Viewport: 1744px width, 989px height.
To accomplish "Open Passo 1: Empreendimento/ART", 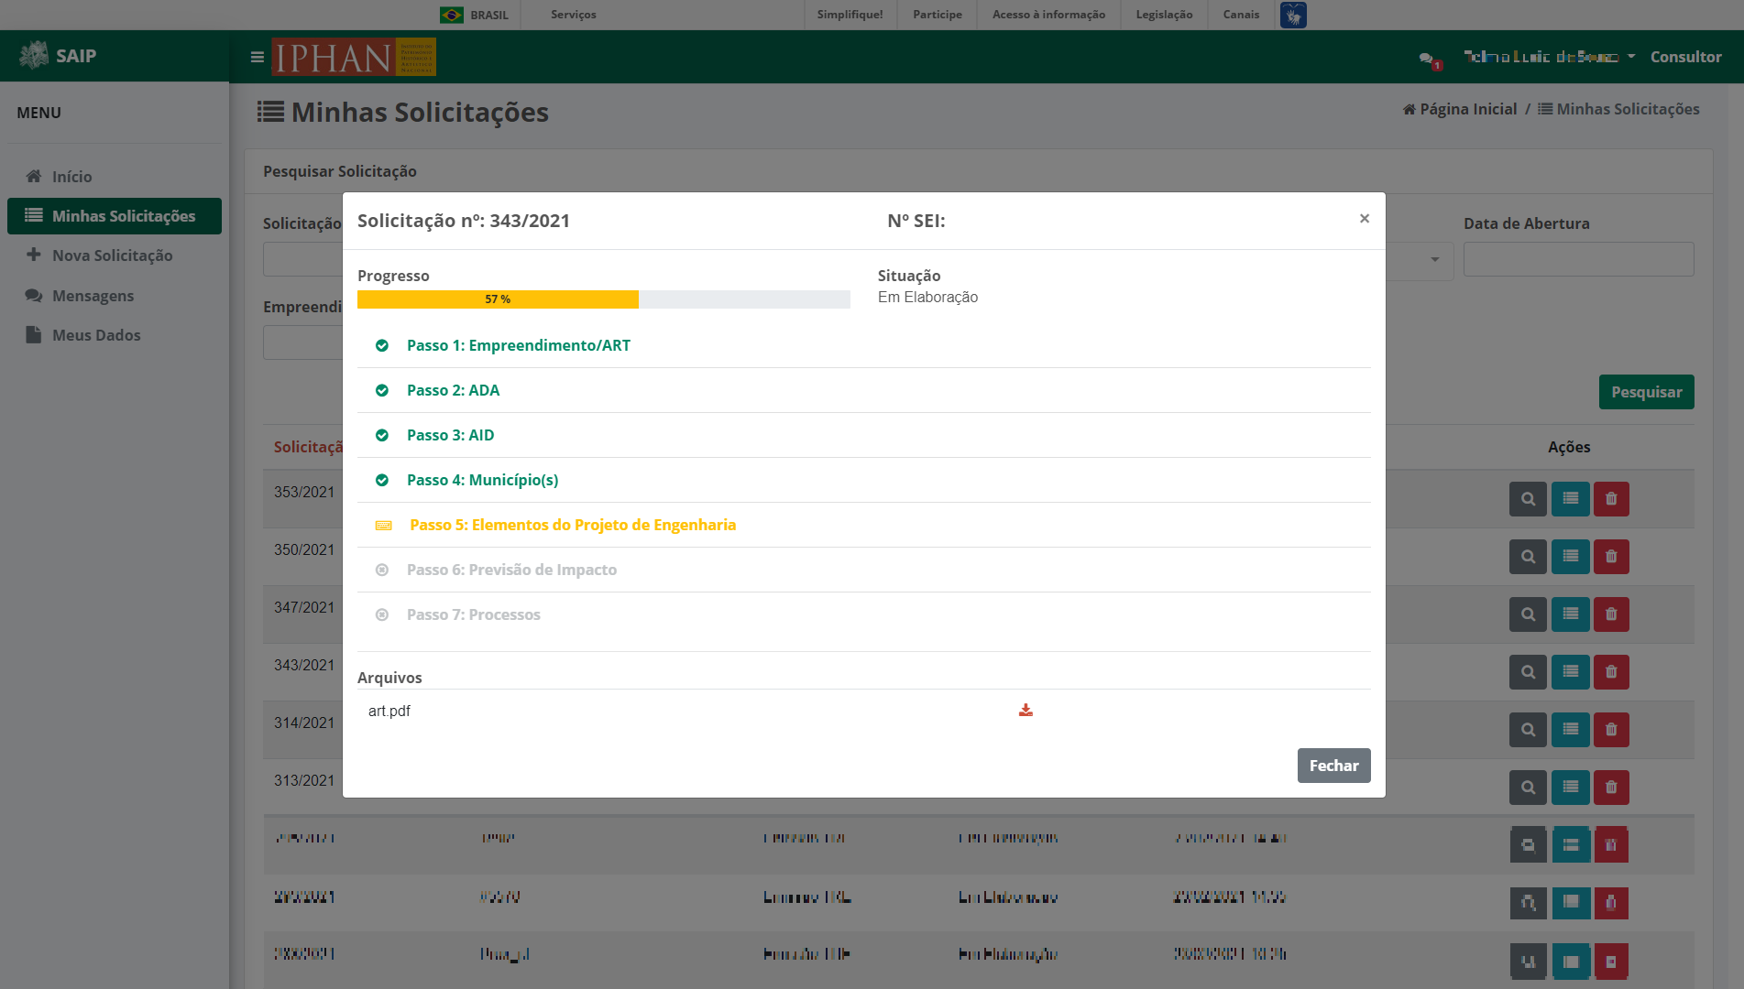I will (519, 345).
